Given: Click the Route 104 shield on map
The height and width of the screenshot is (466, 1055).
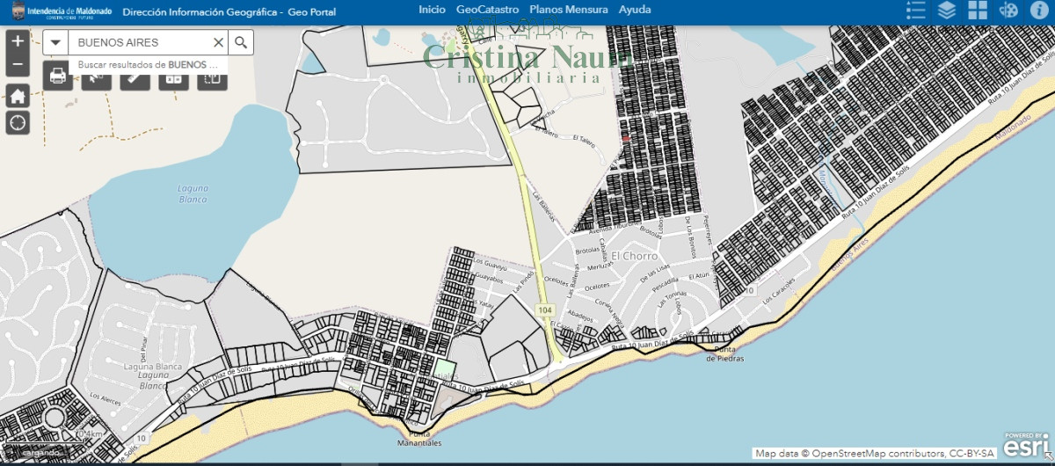Looking at the screenshot, I should pos(545,310).
